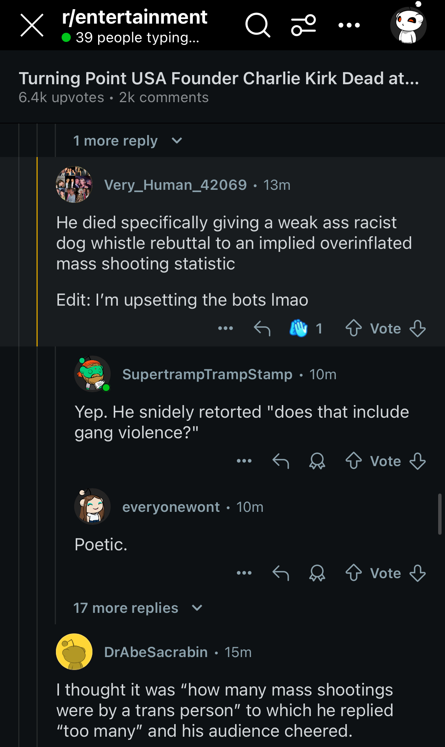Reply to everyonewont's Poetic comment
The image size is (445, 747).
(281, 573)
